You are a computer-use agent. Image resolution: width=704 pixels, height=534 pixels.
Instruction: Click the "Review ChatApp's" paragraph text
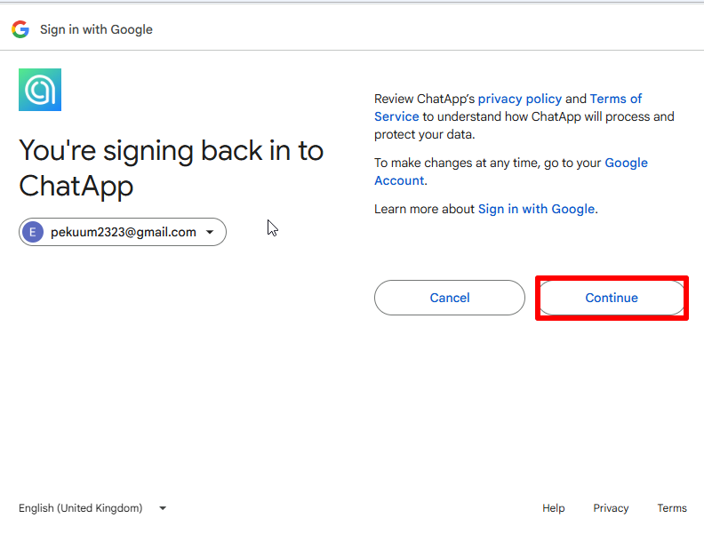(x=424, y=99)
